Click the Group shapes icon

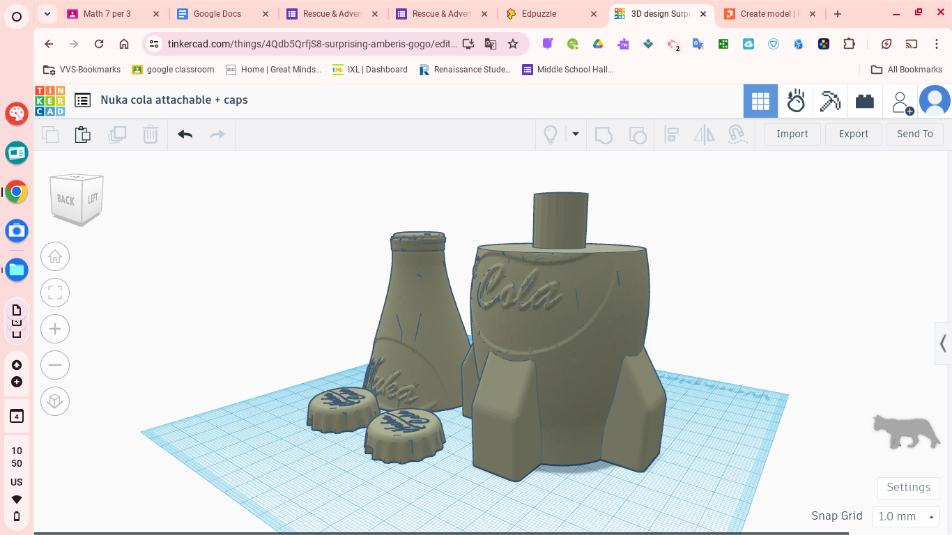[x=604, y=134]
